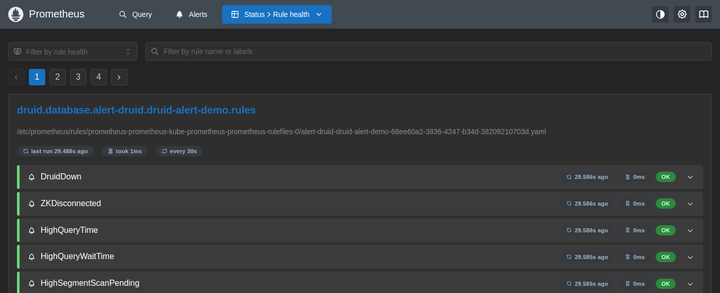Open the Query page
The image size is (720, 293).
pyautogui.click(x=136, y=14)
